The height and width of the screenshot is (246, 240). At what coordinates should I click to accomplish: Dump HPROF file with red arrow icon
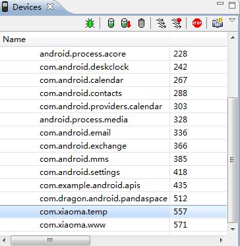[x=126, y=23]
